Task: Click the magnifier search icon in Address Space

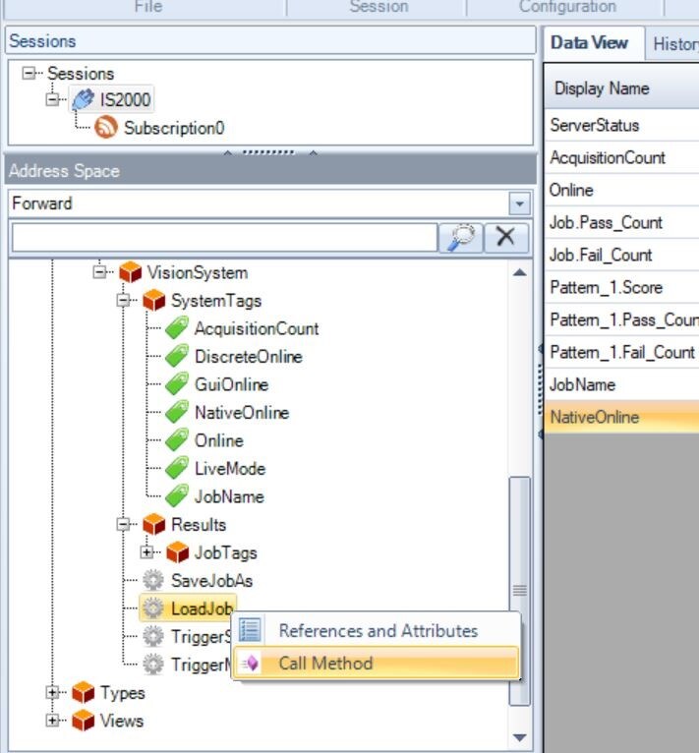Action: (x=460, y=237)
